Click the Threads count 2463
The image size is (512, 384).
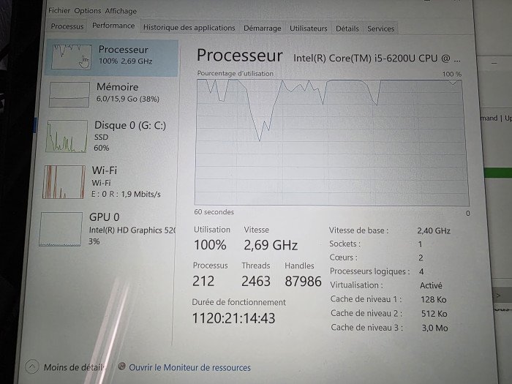pyautogui.click(x=256, y=282)
